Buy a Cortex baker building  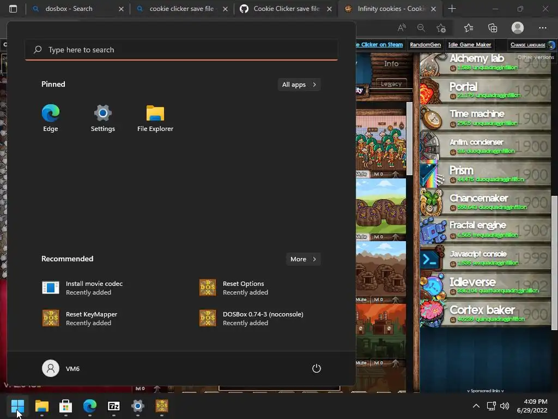pyautogui.click(x=486, y=314)
